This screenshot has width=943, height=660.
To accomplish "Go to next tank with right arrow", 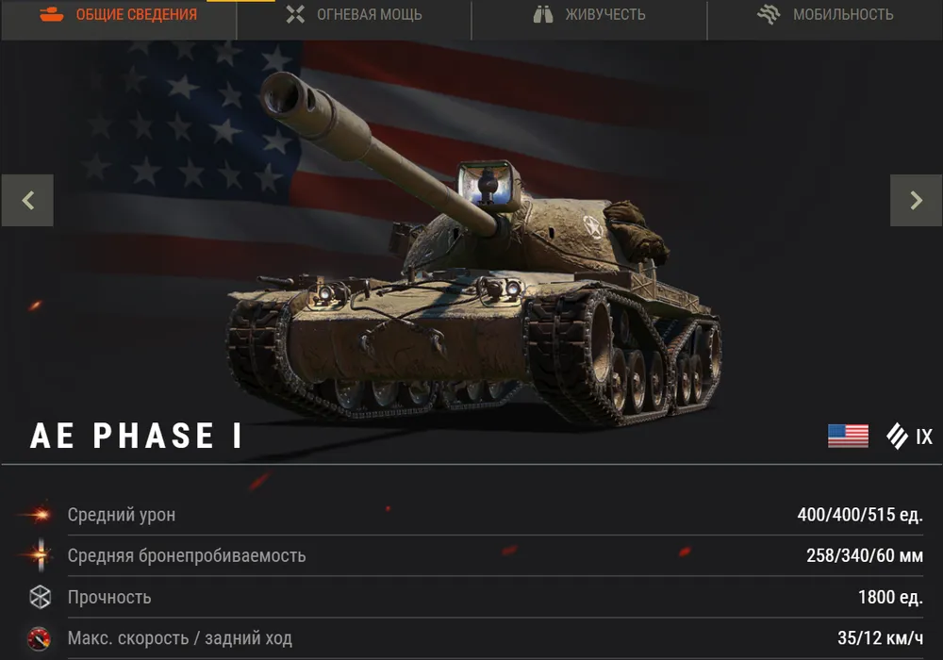I will (x=916, y=200).
